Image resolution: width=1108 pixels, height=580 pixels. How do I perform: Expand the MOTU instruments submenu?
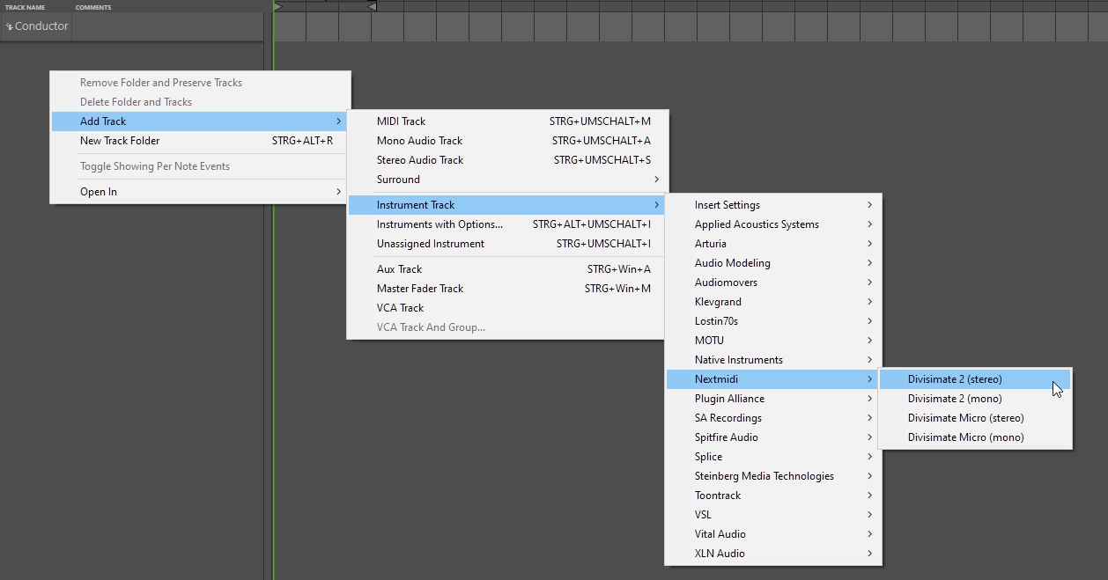click(x=773, y=341)
